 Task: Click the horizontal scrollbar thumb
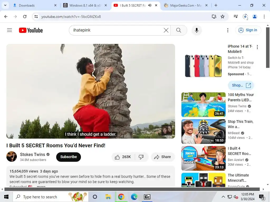pyautogui.click(x=132, y=189)
